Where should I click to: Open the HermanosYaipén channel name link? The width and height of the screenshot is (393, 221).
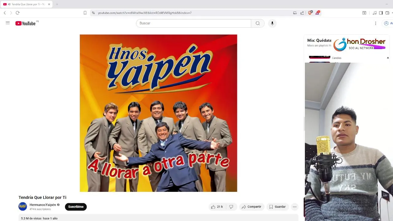(43, 205)
